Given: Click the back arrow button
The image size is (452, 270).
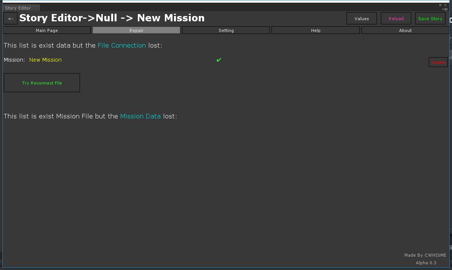Looking at the screenshot, I should (x=11, y=19).
